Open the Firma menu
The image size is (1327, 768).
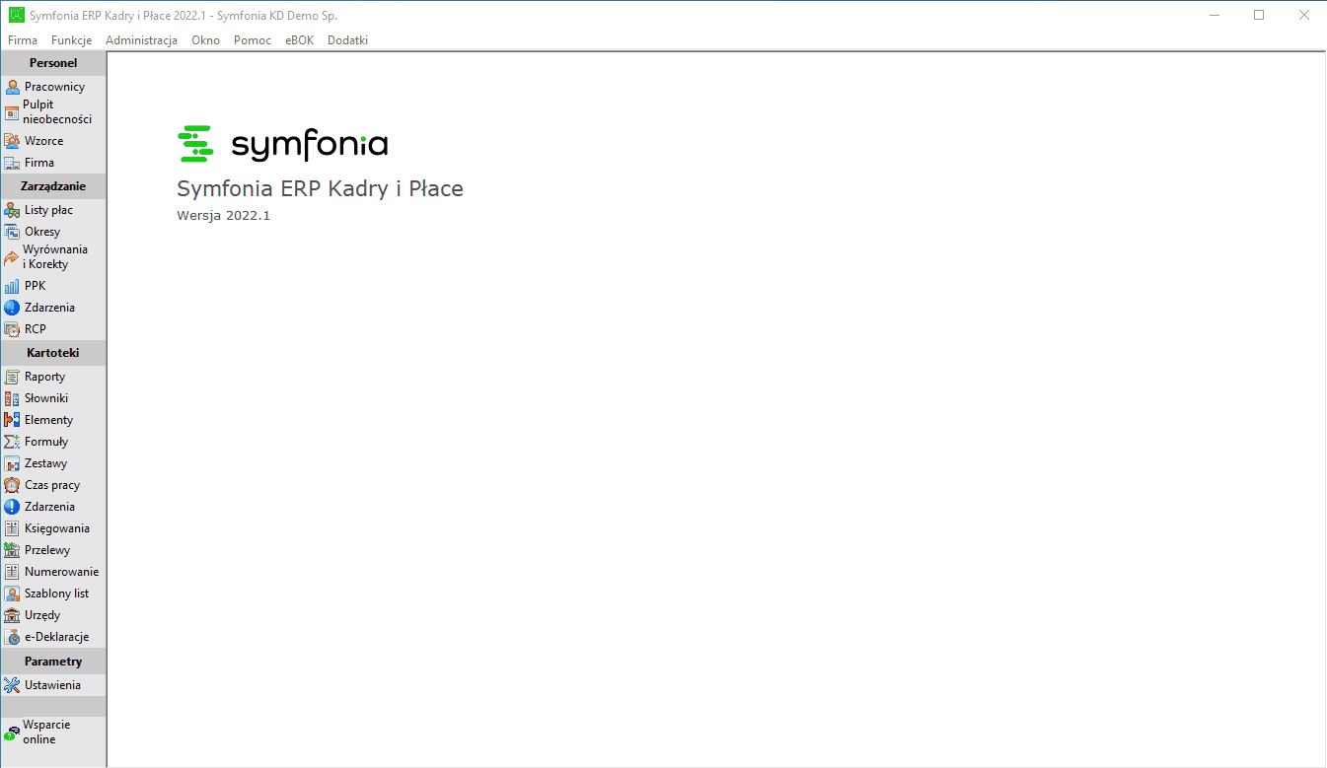tap(23, 40)
